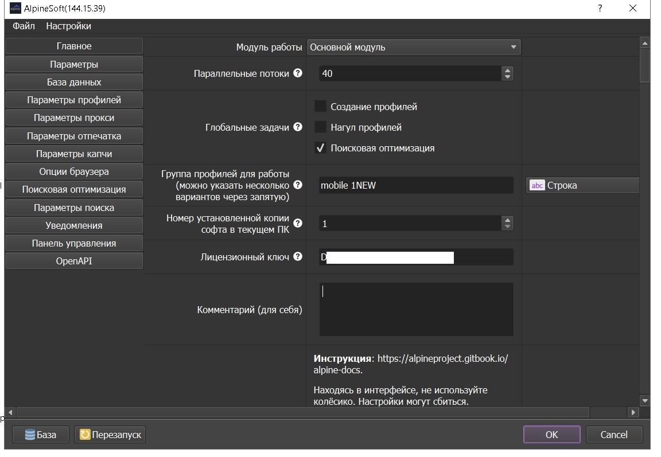661x457 pixels.
Task: Open the Параметры поиска section
Action: (x=74, y=208)
